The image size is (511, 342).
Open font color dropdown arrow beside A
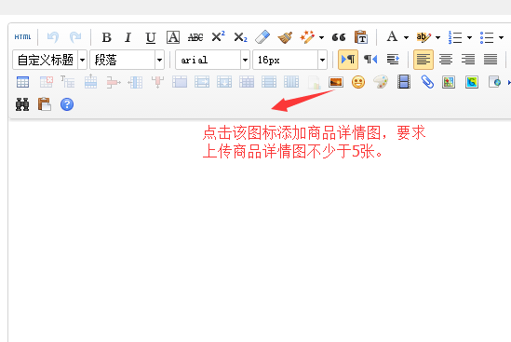click(406, 37)
